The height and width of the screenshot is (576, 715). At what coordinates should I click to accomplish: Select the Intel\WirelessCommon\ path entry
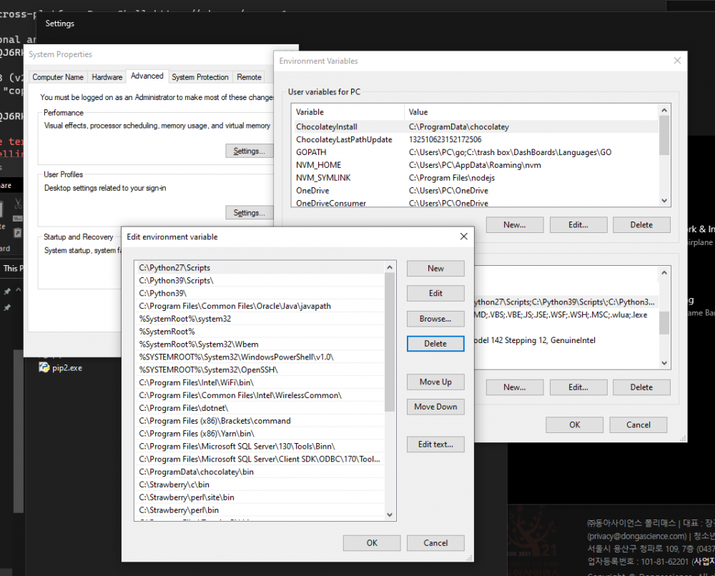click(261, 395)
